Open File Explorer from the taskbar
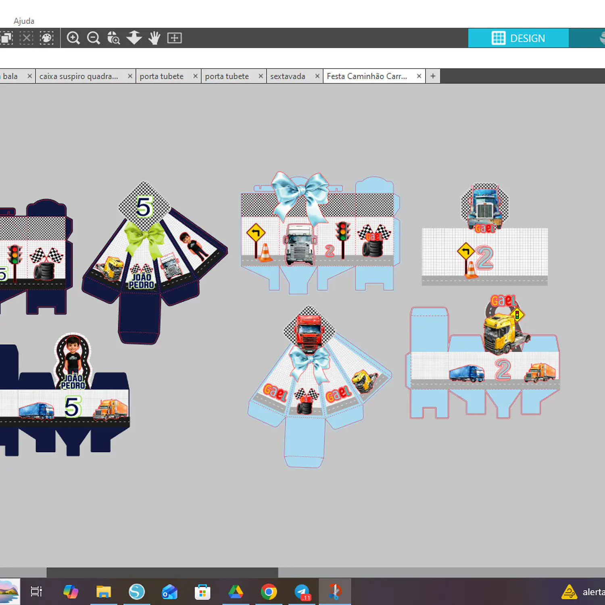The image size is (605, 605). pyautogui.click(x=104, y=592)
